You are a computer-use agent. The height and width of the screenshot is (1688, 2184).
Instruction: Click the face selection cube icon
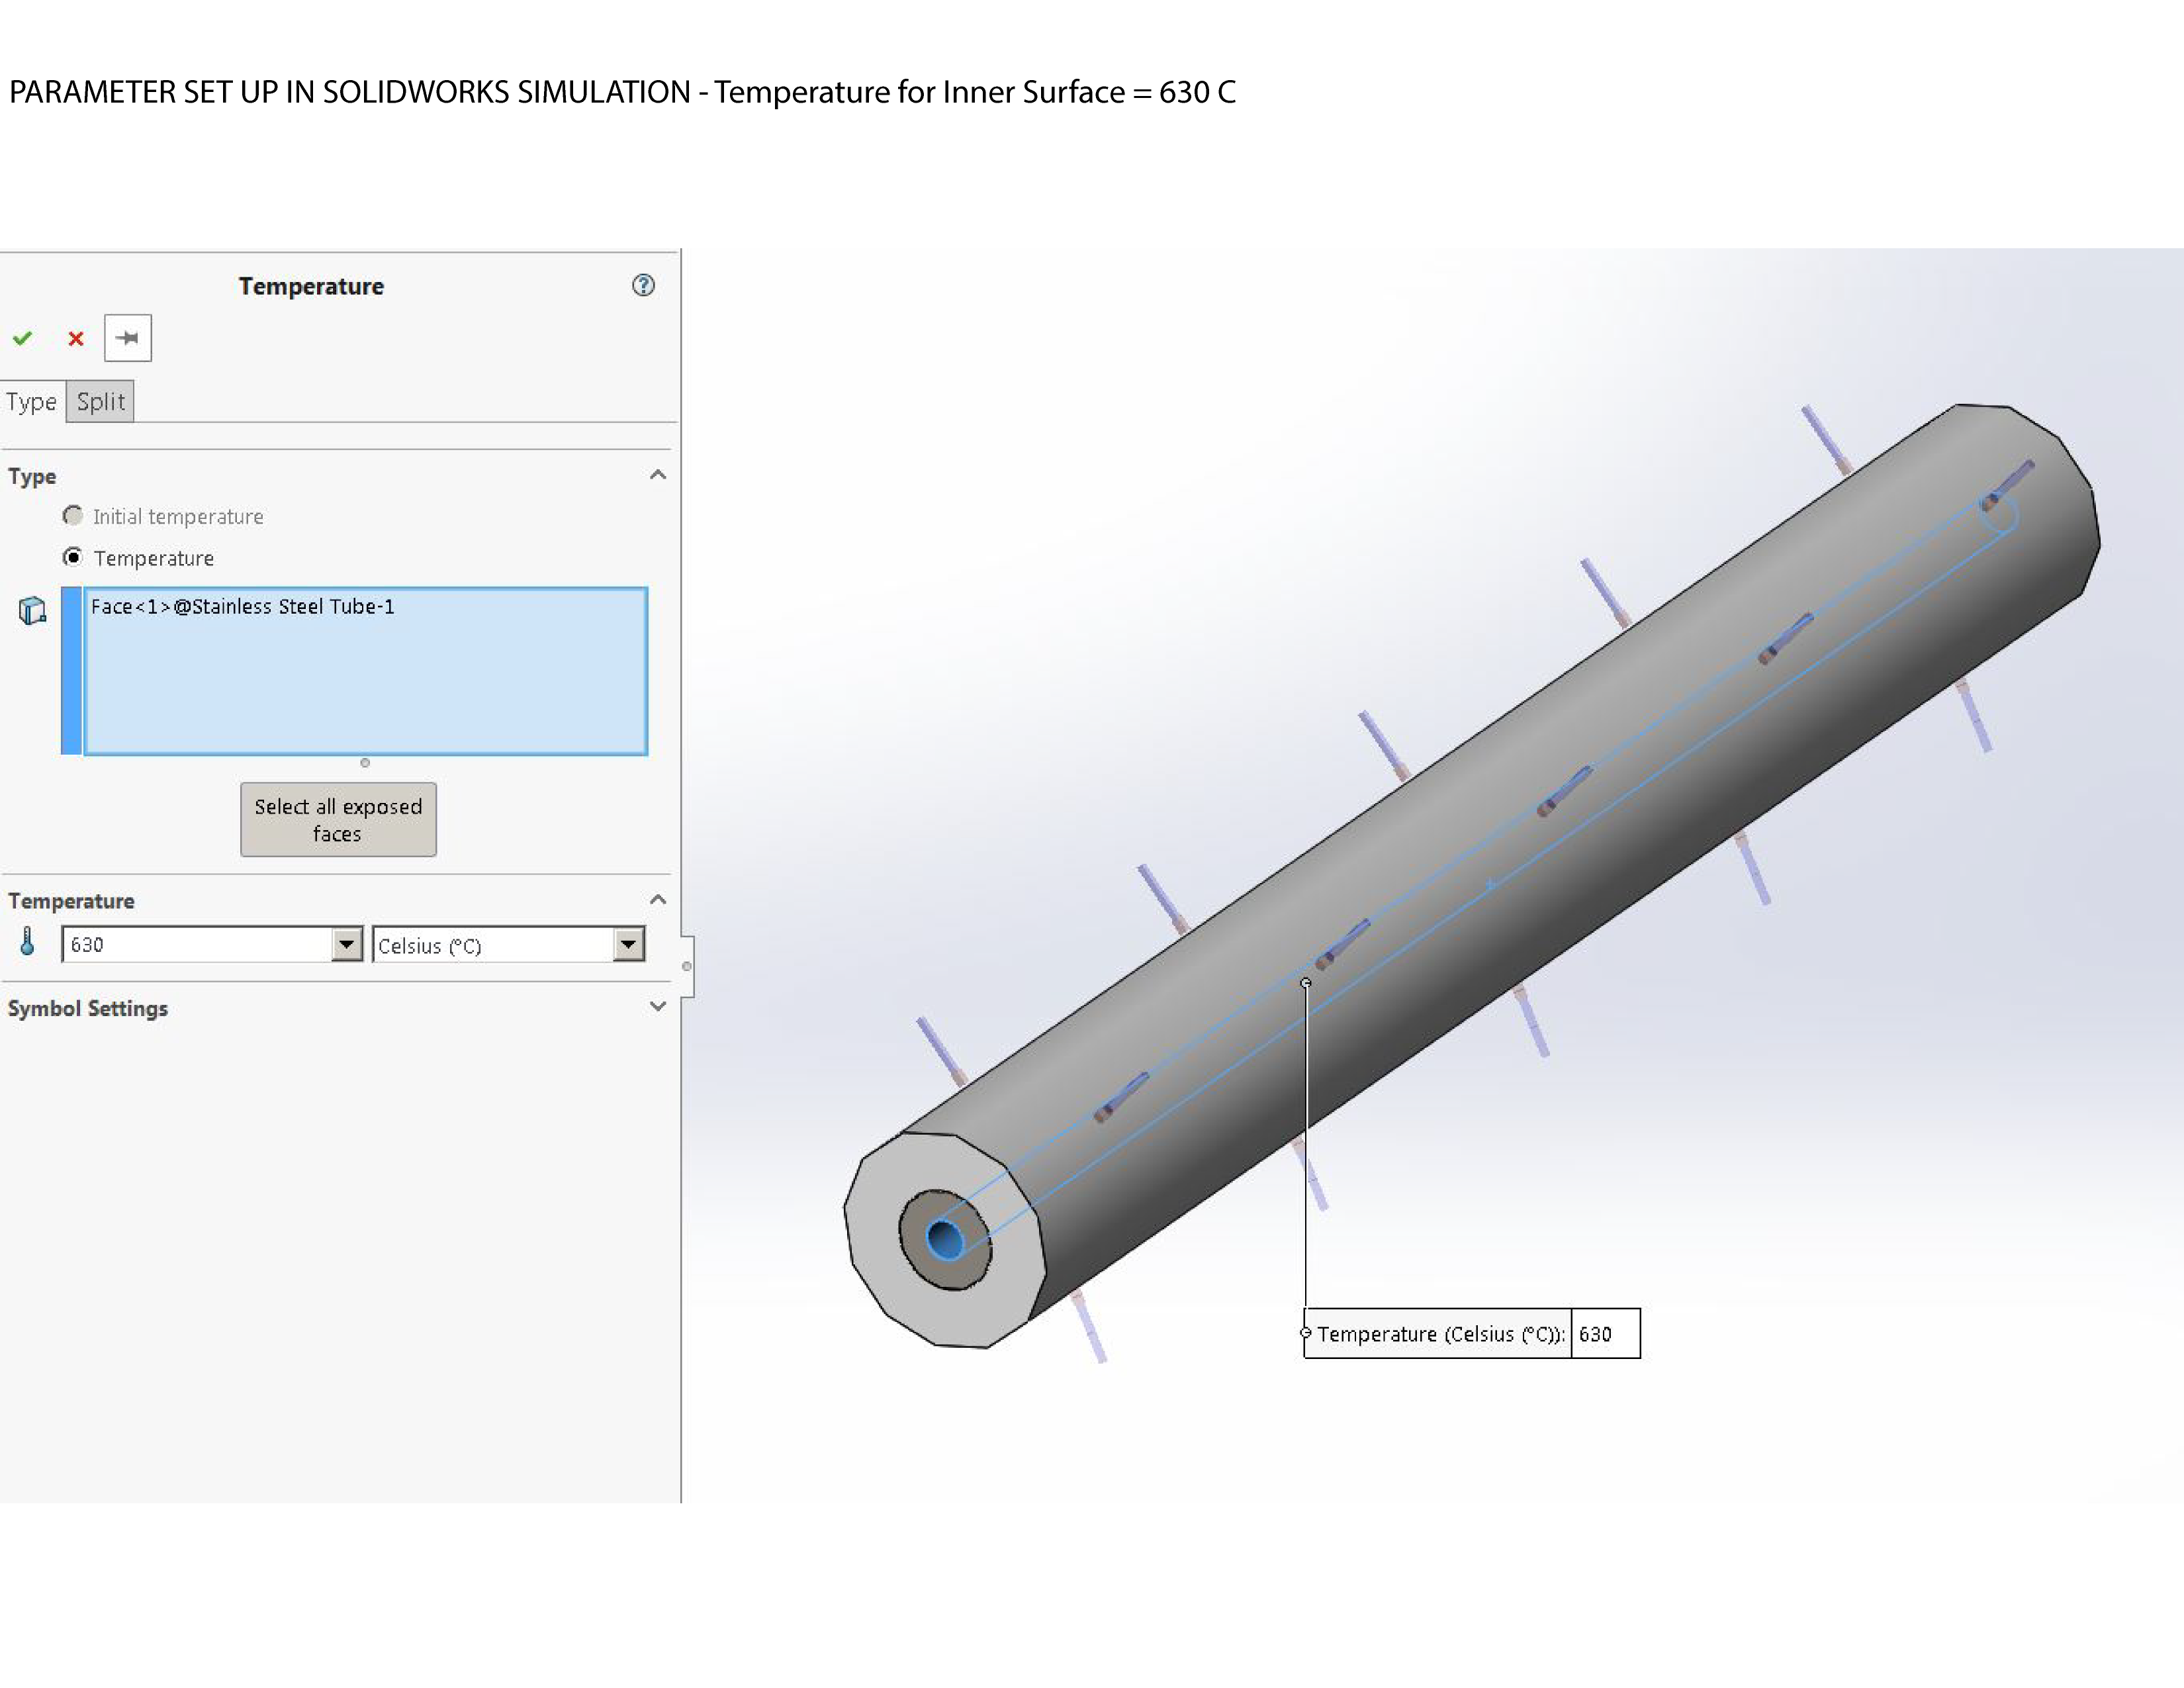(x=32, y=610)
